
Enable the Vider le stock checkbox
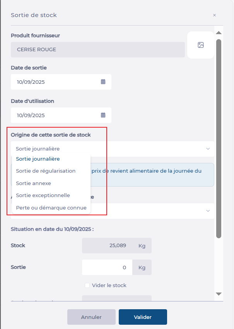(87, 286)
